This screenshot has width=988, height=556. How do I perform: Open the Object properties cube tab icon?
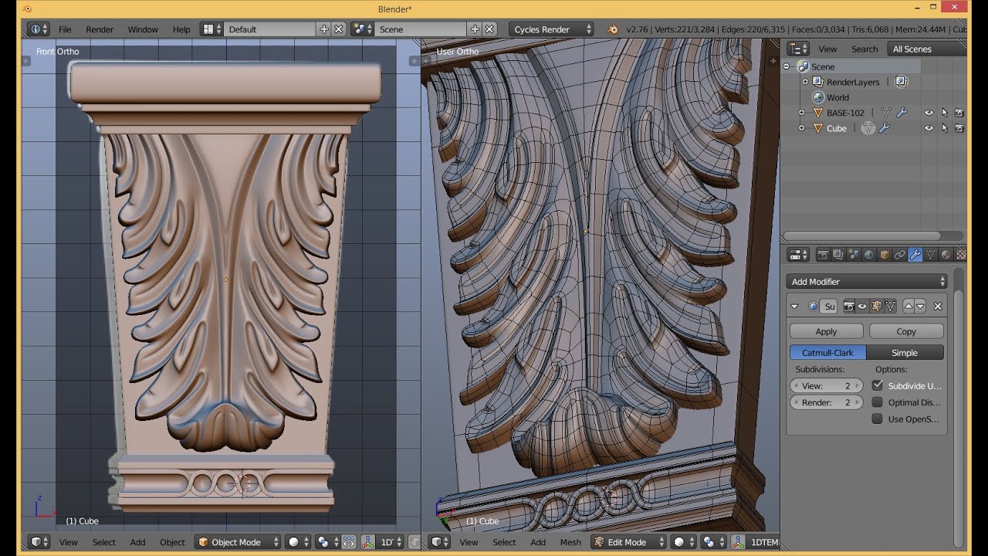point(885,255)
